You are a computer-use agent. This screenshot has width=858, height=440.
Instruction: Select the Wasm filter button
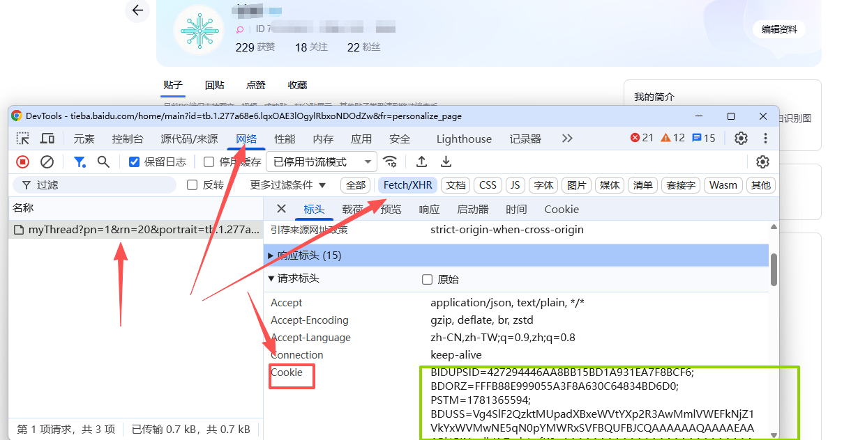click(x=723, y=184)
